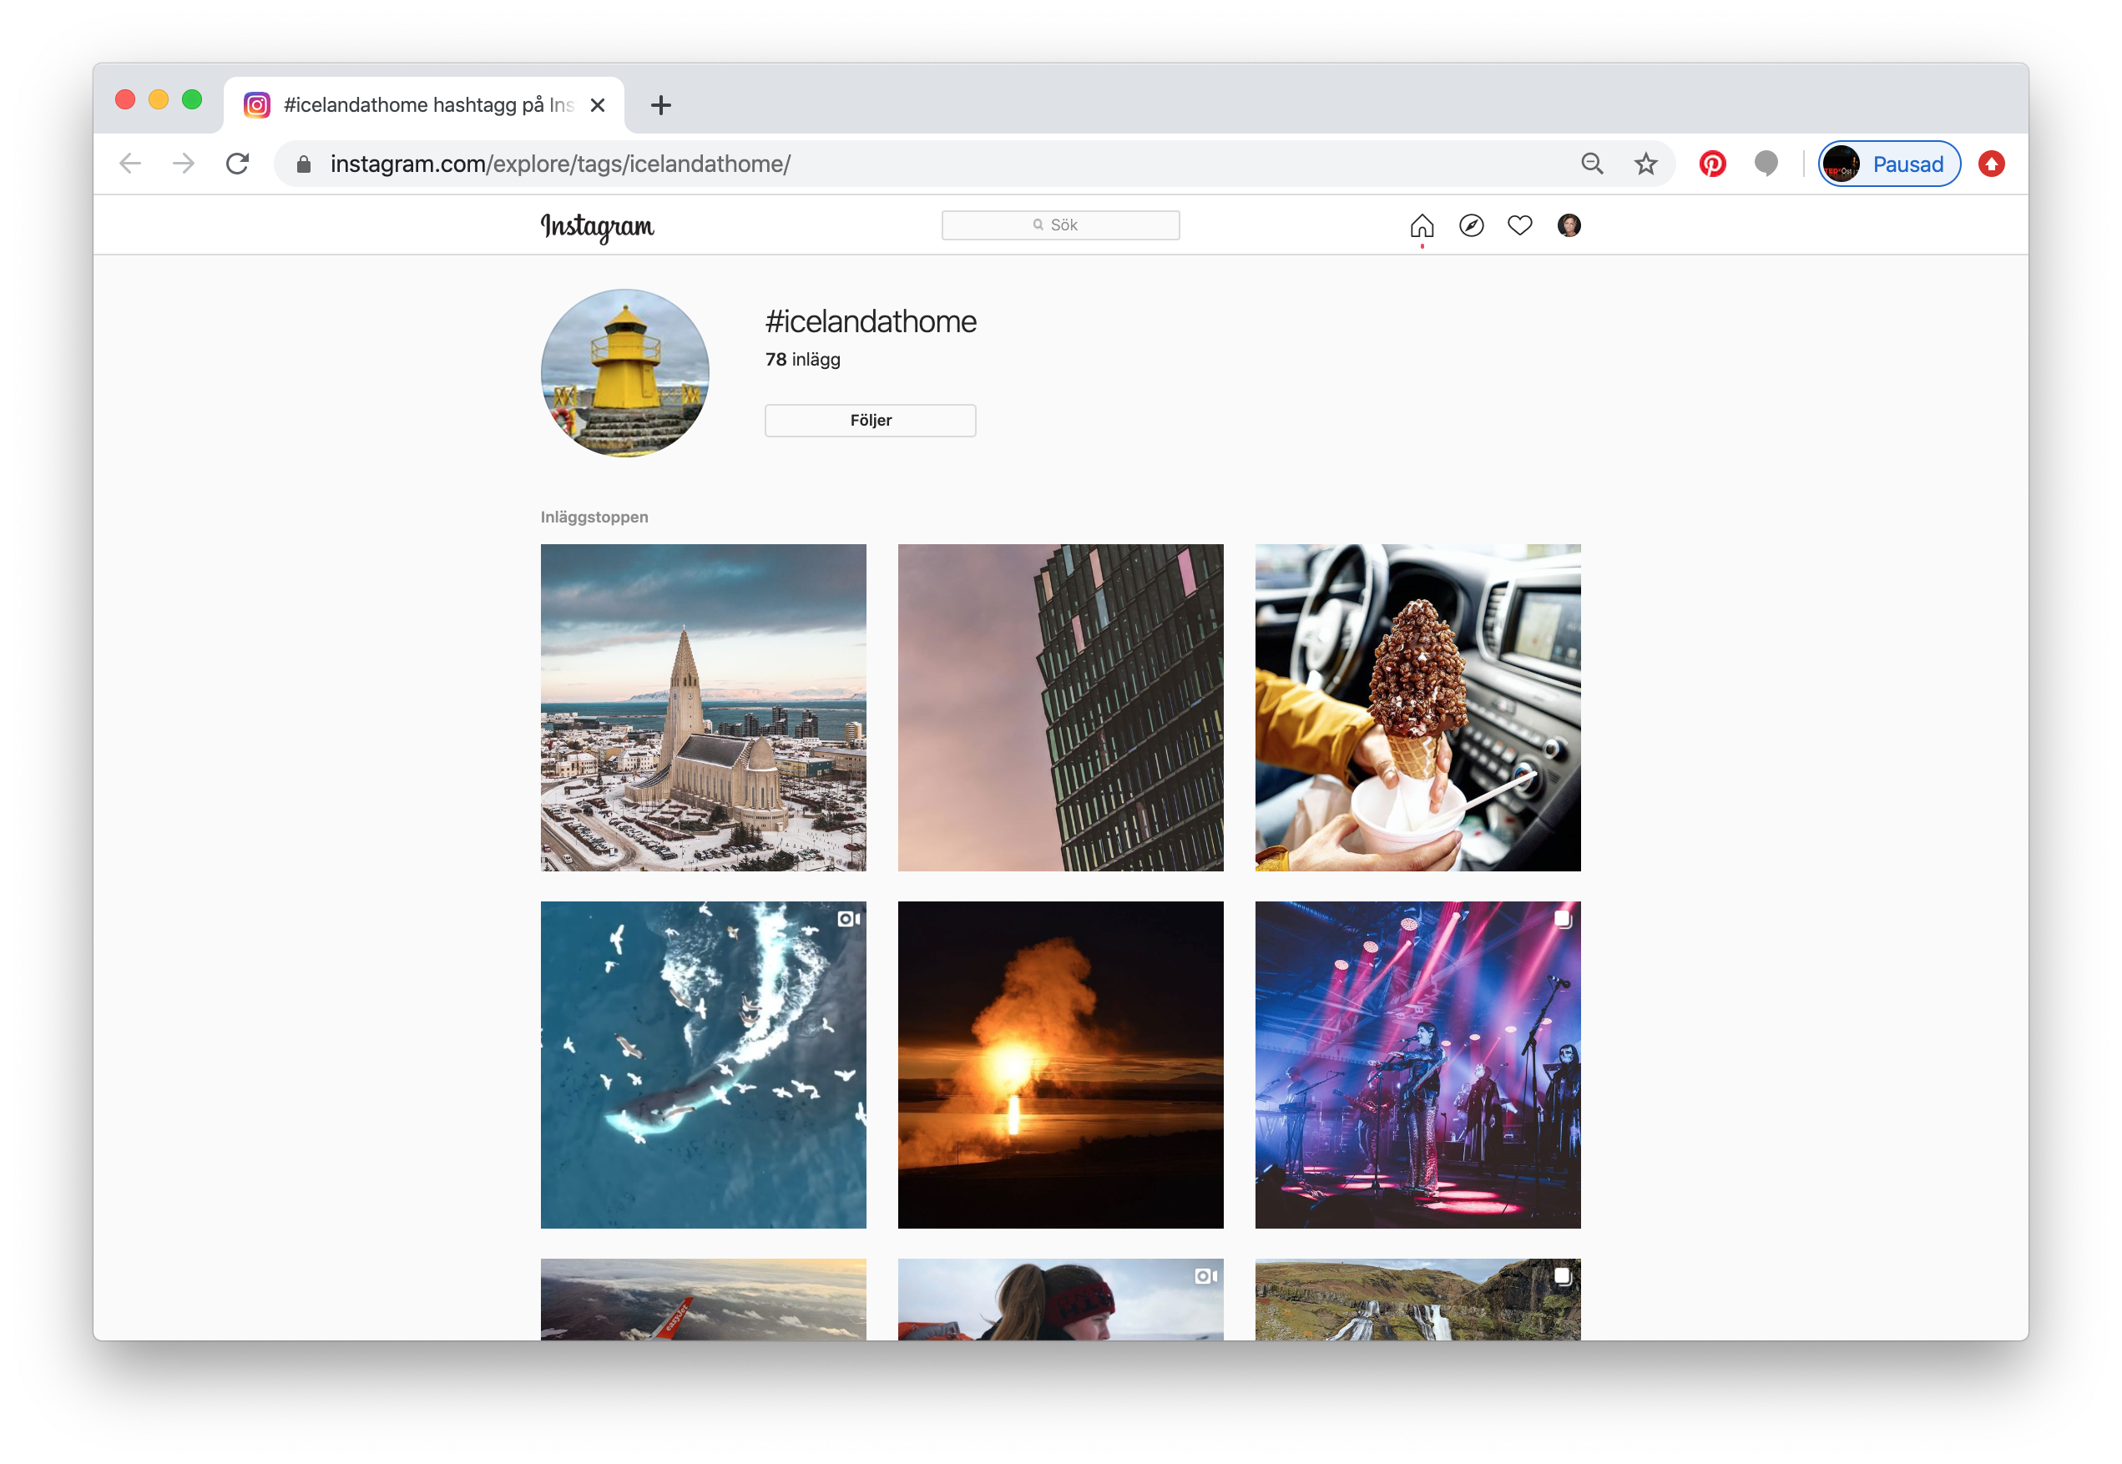The image size is (2122, 1464).
Task: Open the concert stage carousel post
Action: click(1417, 1064)
